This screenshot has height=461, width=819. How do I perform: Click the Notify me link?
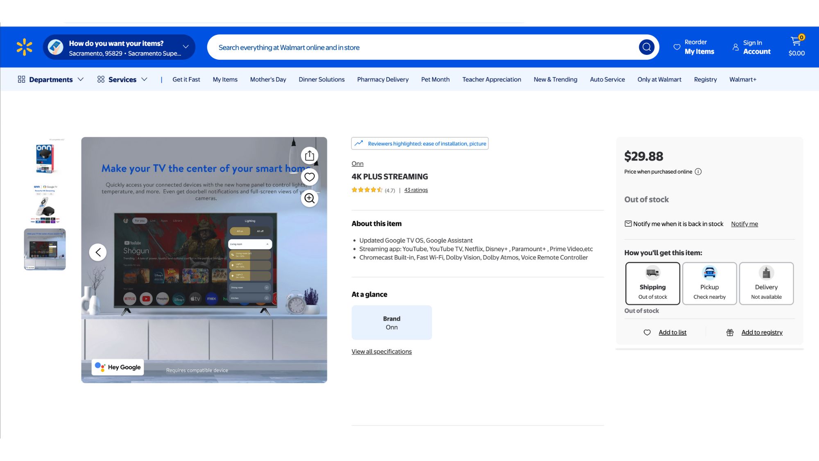click(744, 224)
